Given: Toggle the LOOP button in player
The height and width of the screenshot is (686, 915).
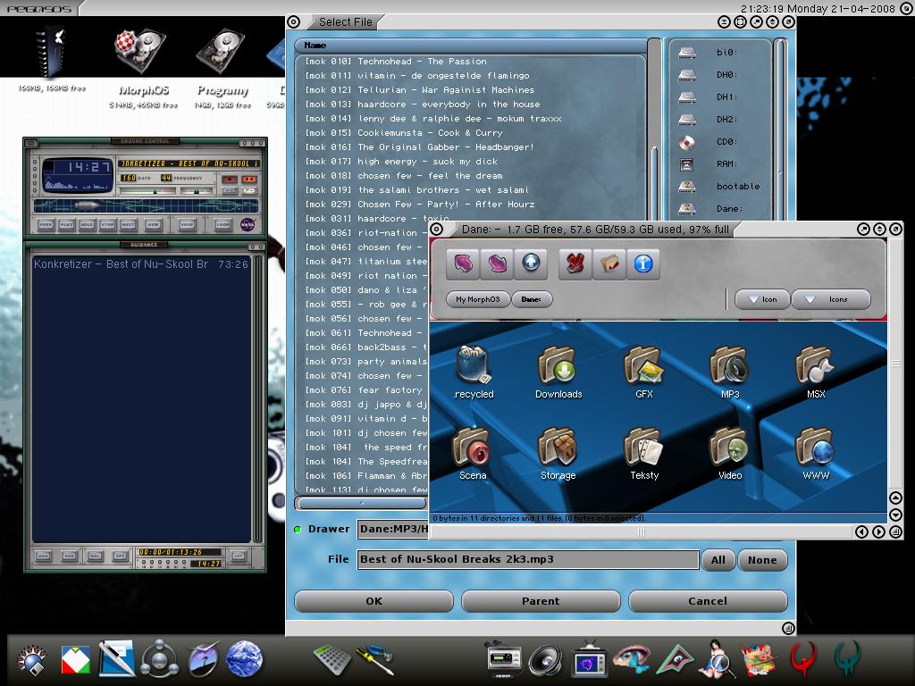Looking at the screenshot, I should coord(222,224).
